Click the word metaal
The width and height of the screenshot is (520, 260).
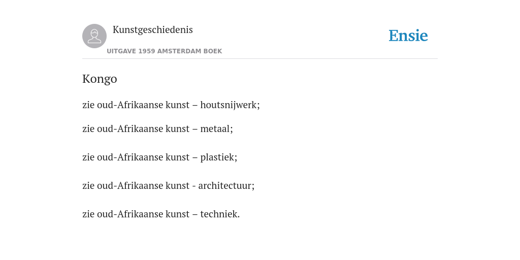pyautogui.click(x=216, y=128)
